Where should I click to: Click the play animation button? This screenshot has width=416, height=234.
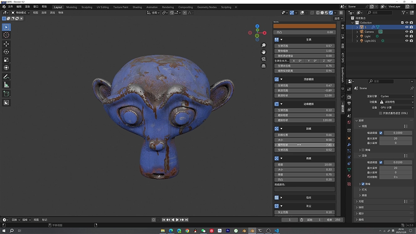pos(177,220)
